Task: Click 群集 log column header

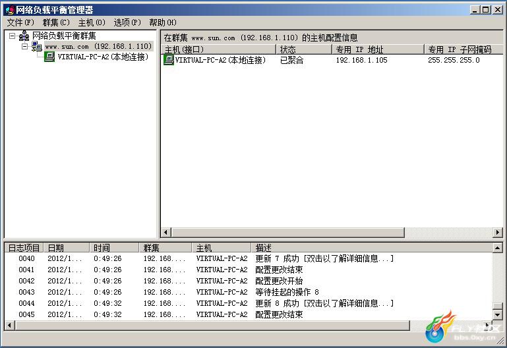Action: [165, 248]
